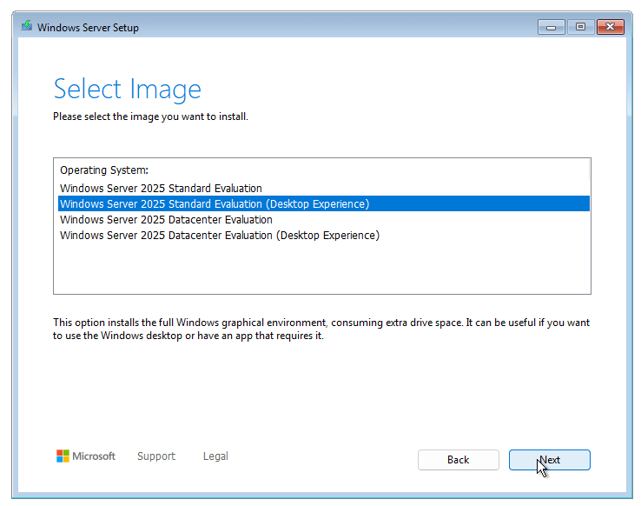Open the Support link
This screenshot has width=641, height=506.
pos(156,456)
